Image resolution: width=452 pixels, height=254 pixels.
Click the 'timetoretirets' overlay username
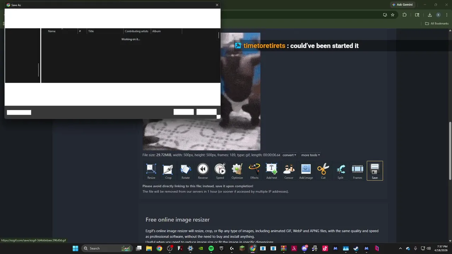(x=264, y=46)
